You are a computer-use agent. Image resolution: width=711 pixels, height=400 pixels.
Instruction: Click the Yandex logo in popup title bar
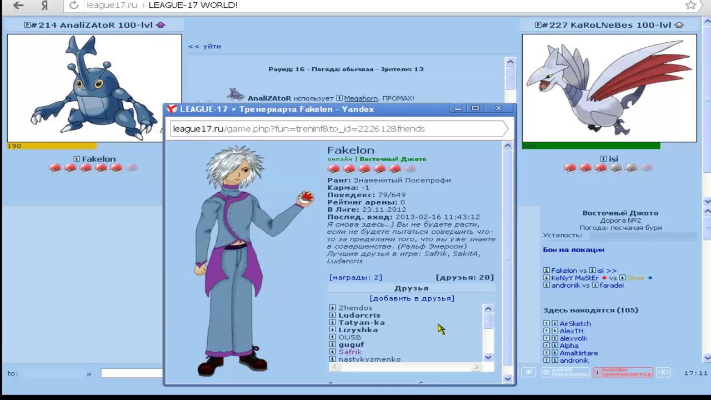click(x=173, y=109)
